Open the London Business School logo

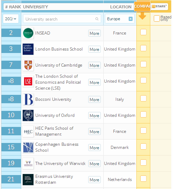[28, 49]
